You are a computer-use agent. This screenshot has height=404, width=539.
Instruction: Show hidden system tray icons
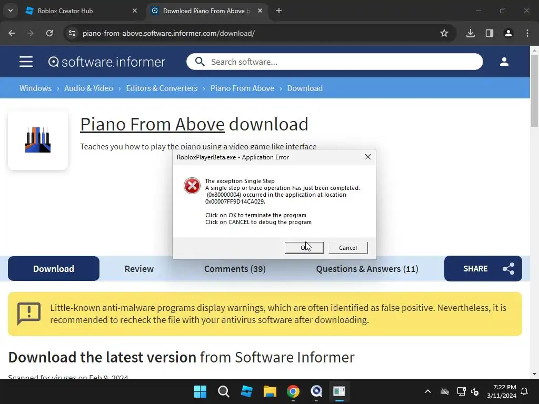point(428,391)
